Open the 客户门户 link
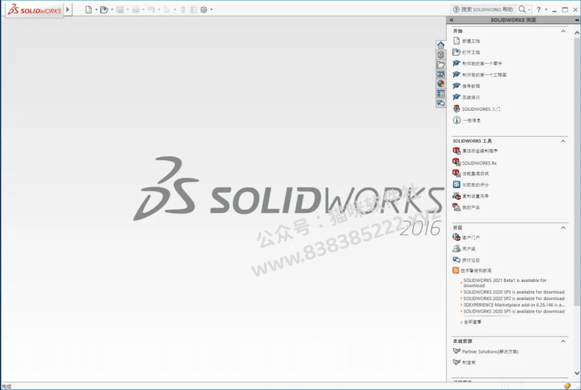 [x=471, y=237]
